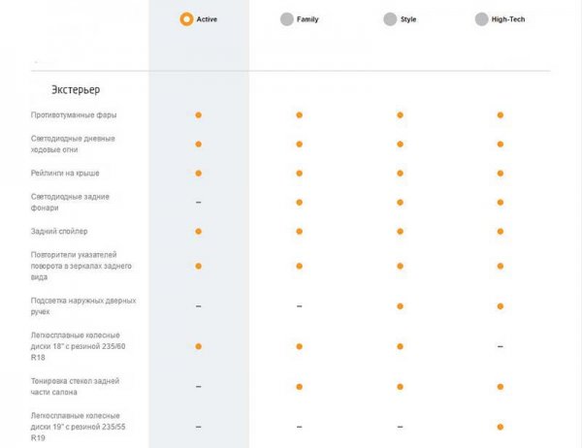Screen dimensions: 582x448
Task: Click the Подсветка дверных ручек dash under Active
Action: pyautogui.click(x=199, y=306)
